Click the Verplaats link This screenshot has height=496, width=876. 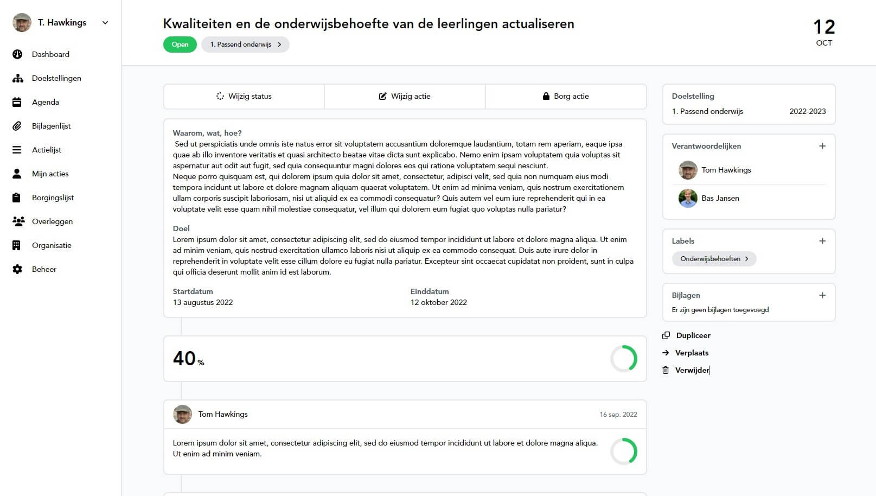point(692,353)
